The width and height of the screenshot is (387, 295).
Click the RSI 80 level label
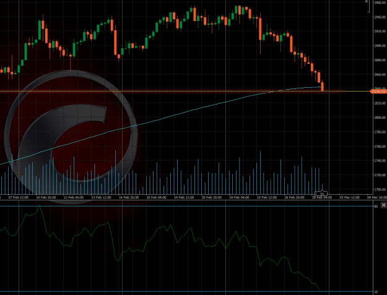point(376,207)
